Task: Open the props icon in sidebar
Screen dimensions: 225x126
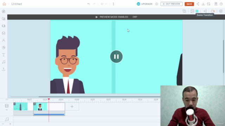Action: pyautogui.click(x=4, y=33)
